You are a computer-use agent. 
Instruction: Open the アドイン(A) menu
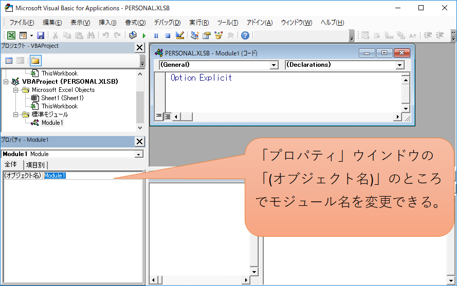(260, 23)
